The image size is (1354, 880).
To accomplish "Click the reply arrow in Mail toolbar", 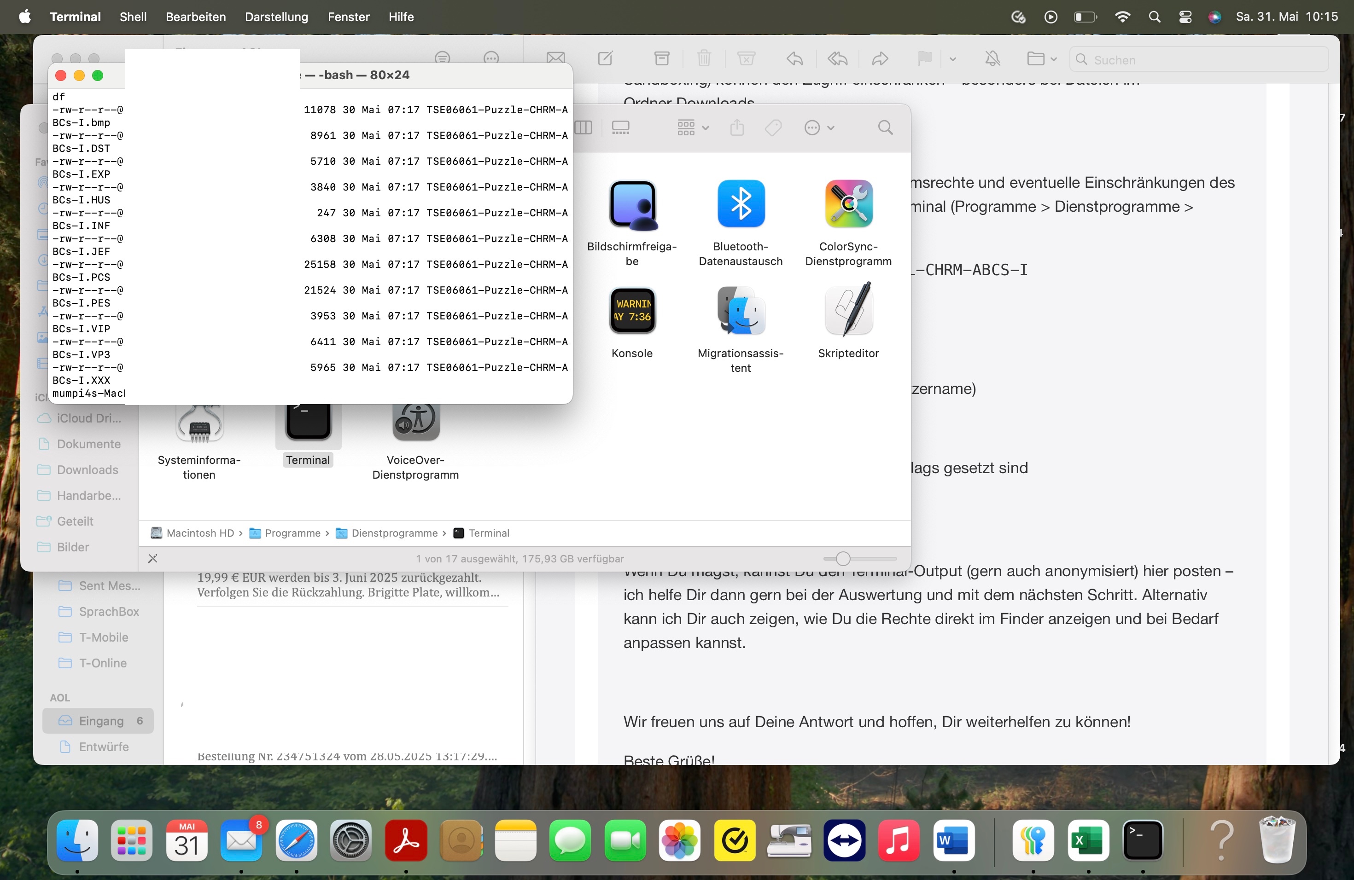I will pyautogui.click(x=794, y=58).
